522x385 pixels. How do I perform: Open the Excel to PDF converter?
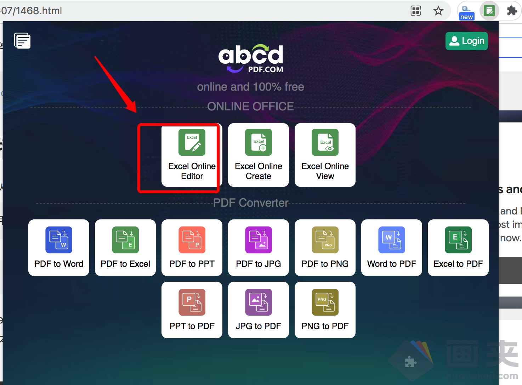pos(458,248)
